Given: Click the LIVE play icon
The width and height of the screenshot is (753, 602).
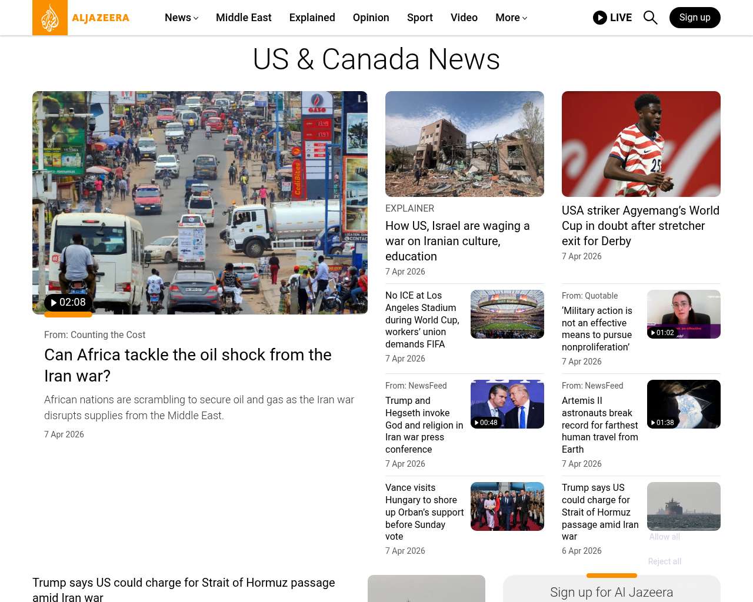Looking at the screenshot, I should tap(600, 18).
